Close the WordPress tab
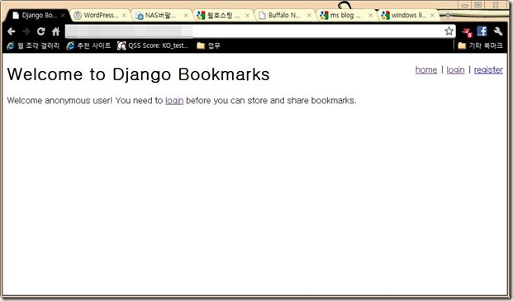Viewport: 513px width, 301px height. pos(124,16)
